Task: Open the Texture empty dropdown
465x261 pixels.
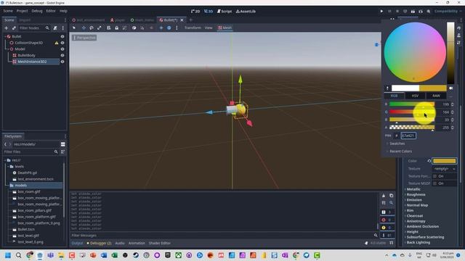Action: [444, 169]
